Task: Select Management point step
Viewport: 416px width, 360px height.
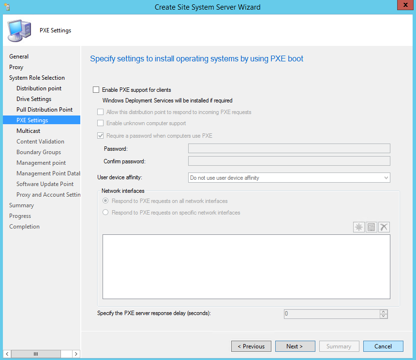Action: [41, 163]
